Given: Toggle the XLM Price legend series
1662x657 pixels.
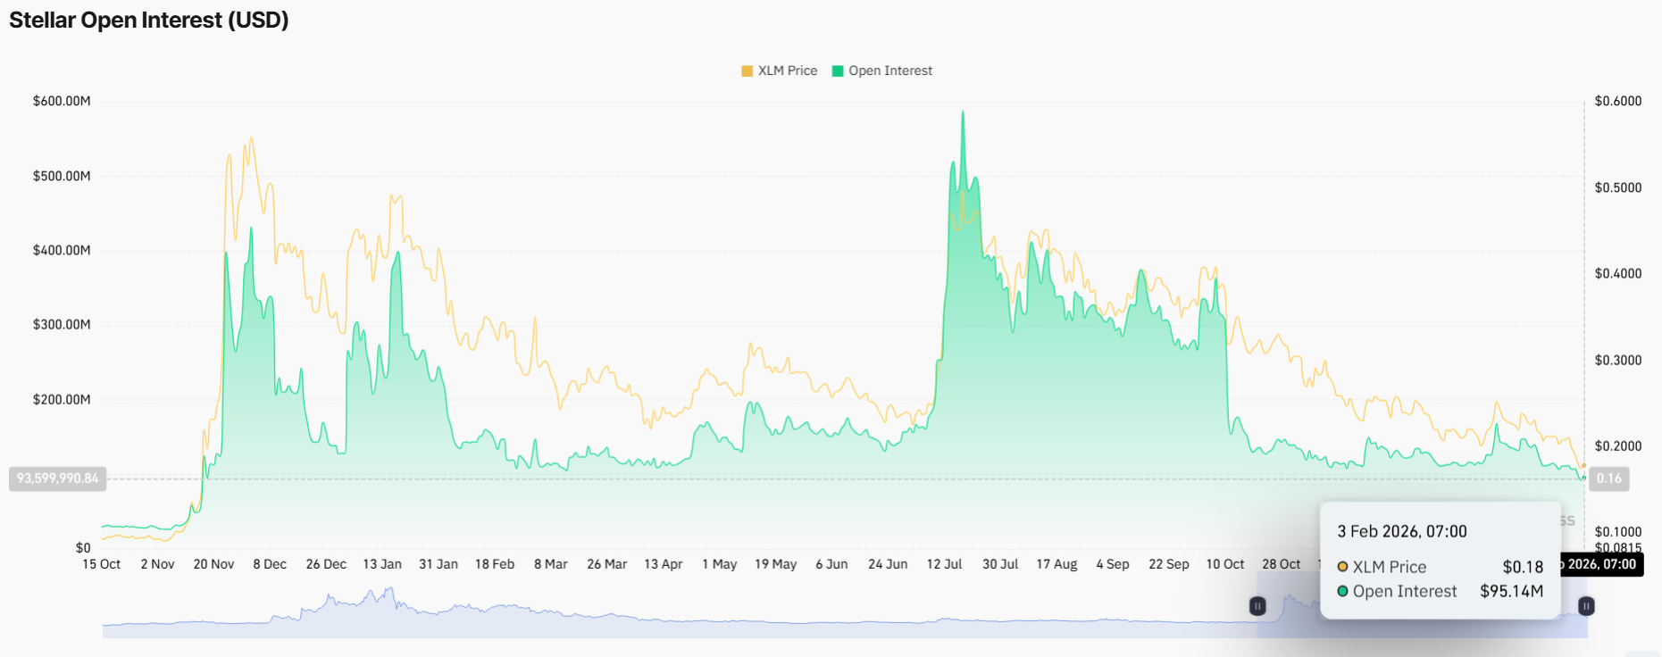Looking at the screenshot, I should pos(779,71).
